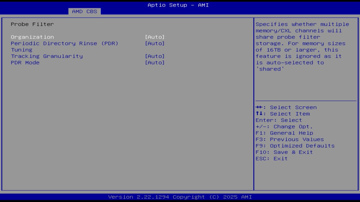Click F10: Save & Exit entry

tap(284, 152)
